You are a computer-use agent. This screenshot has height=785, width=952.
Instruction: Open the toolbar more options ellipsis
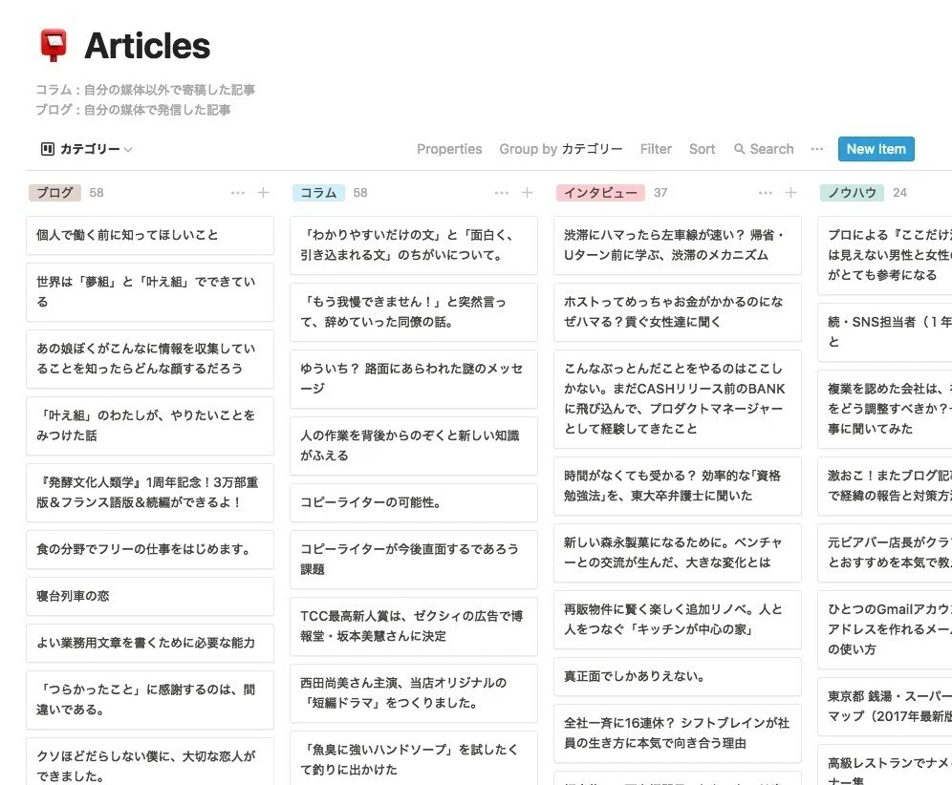pyautogui.click(x=816, y=149)
